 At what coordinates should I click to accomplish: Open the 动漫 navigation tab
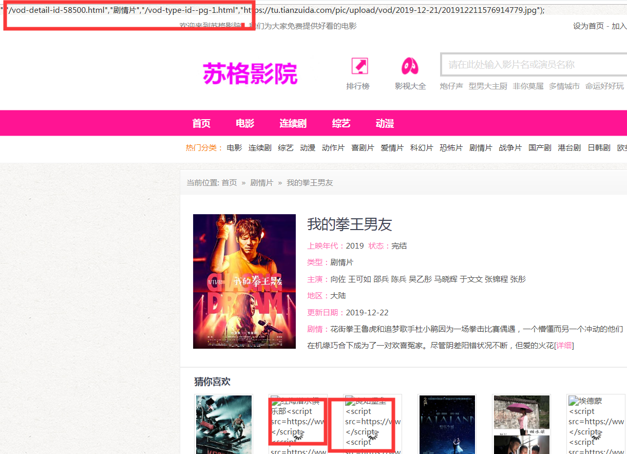coord(385,123)
